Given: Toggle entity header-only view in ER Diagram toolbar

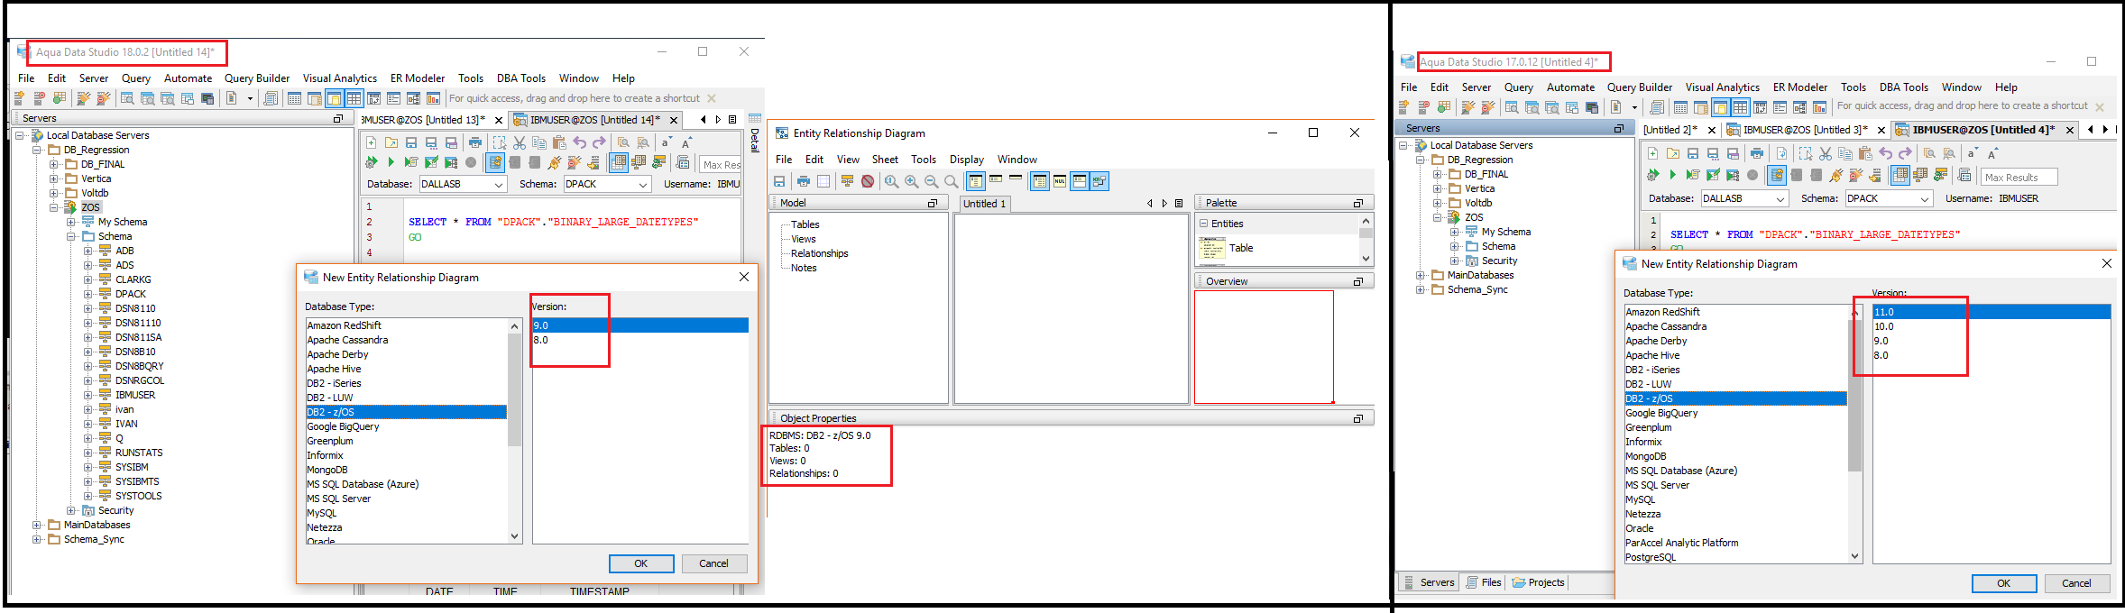Looking at the screenshot, I should [x=1016, y=179].
